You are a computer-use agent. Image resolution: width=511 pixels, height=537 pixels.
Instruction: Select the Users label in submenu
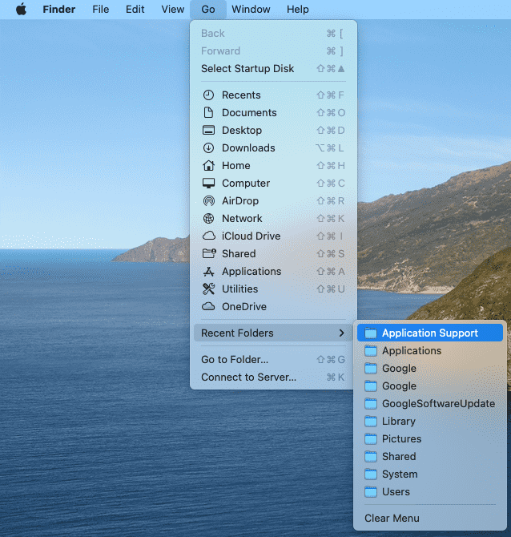point(396,492)
